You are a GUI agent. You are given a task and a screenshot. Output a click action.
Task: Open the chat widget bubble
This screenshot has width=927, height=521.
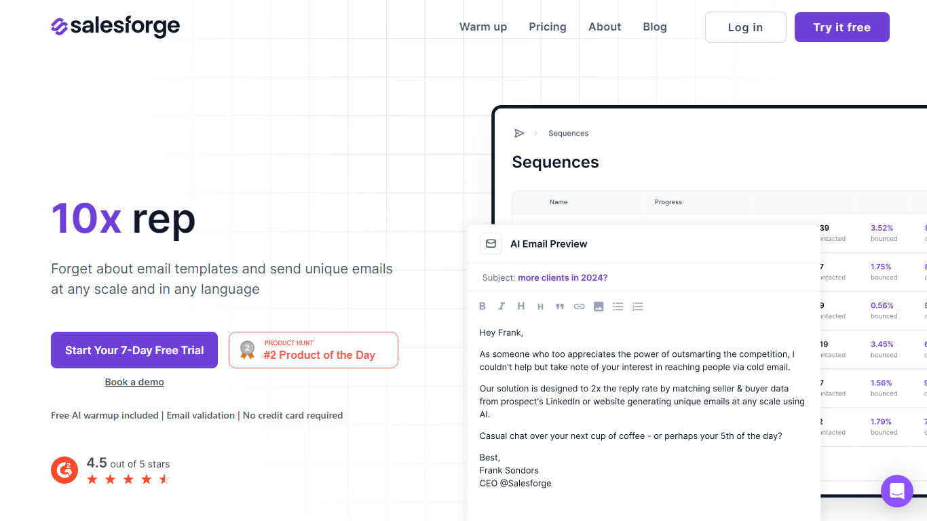(896, 490)
